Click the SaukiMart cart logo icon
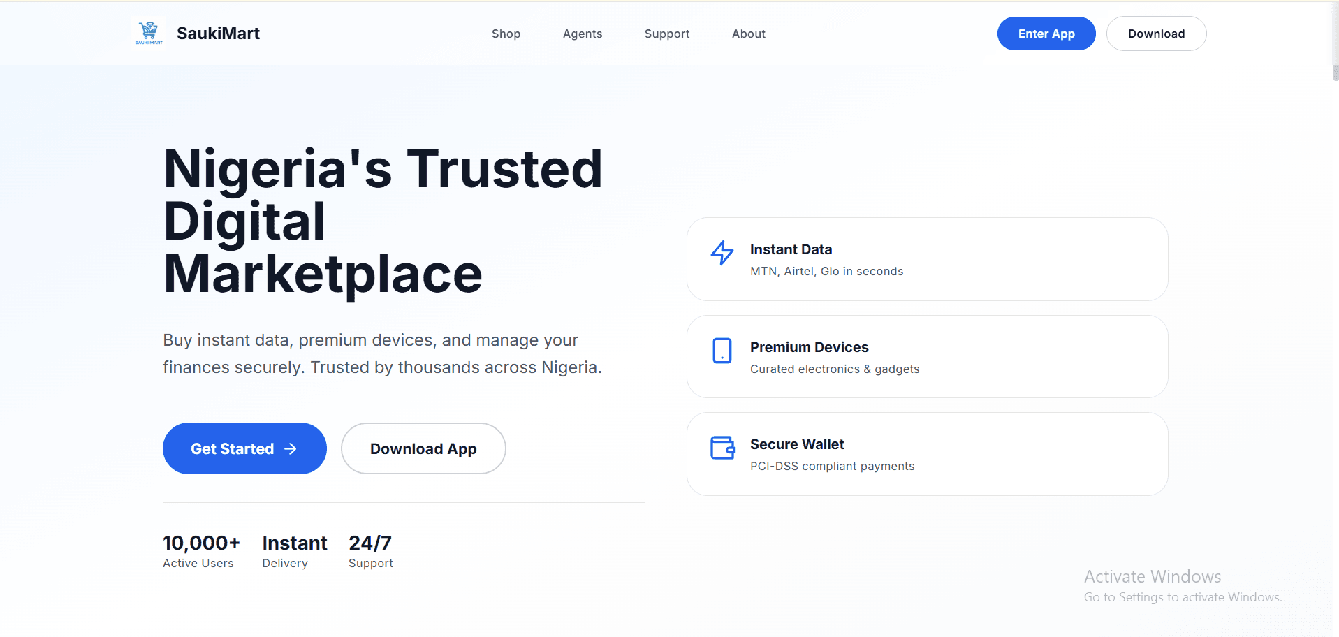 coord(148,32)
